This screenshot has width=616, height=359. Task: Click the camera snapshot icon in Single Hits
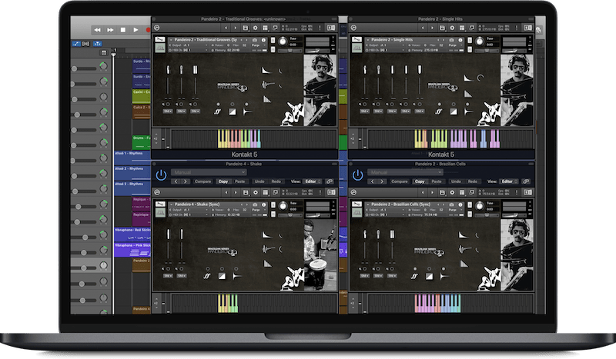[x=451, y=40]
